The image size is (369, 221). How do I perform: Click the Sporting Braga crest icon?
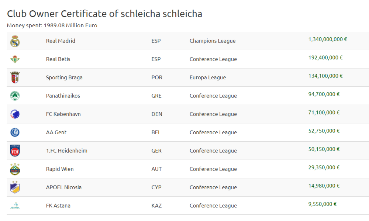(x=15, y=77)
